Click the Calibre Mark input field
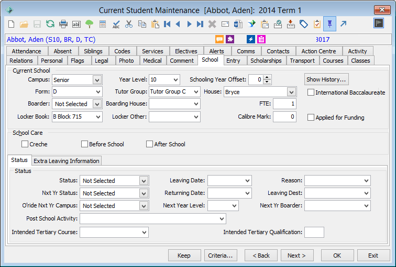396x267 pixels. coord(284,117)
